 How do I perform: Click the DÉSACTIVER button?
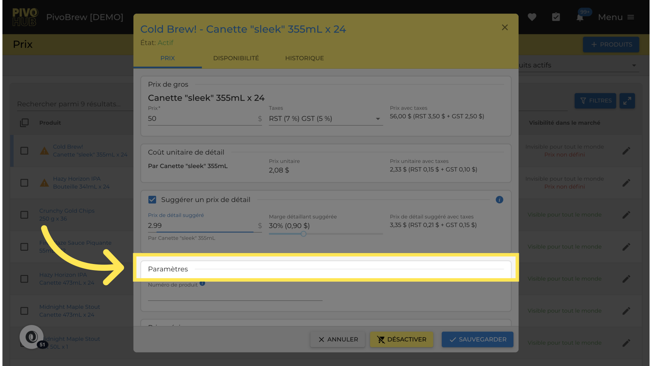(x=401, y=339)
